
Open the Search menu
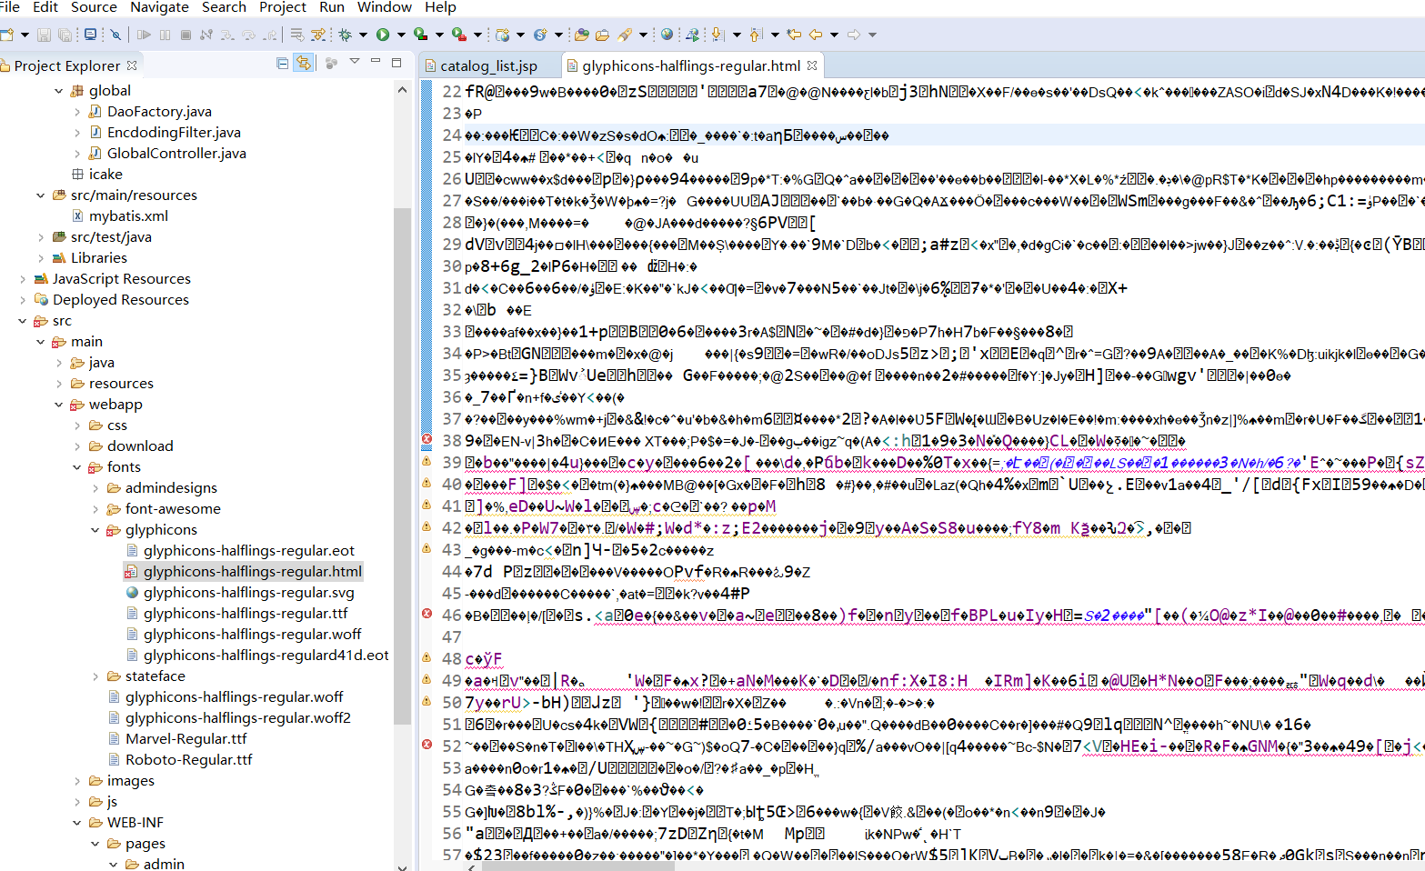click(224, 7)
